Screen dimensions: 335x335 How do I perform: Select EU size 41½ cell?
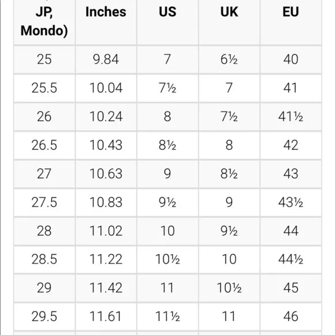coord(291,117)
